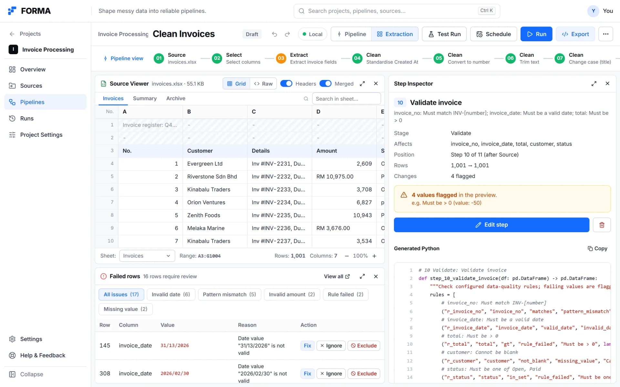Open step 05 Convert to number

click(x=461, y=58)
